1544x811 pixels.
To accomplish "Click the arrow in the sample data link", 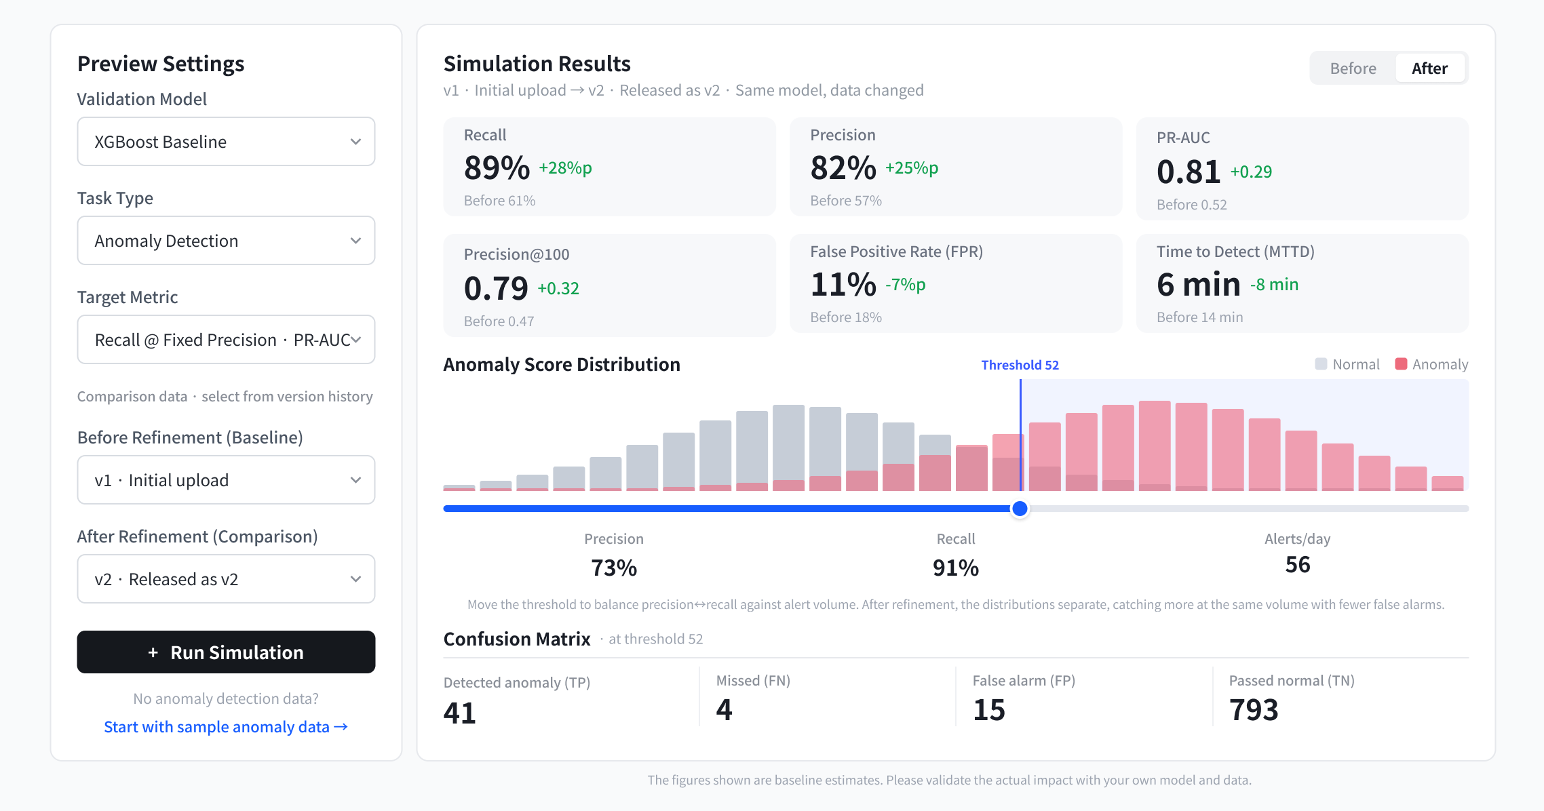I will tap(341, 727).
